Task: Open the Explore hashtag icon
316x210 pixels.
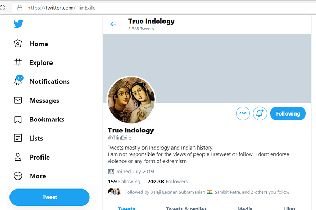Action: pos(18,63)
